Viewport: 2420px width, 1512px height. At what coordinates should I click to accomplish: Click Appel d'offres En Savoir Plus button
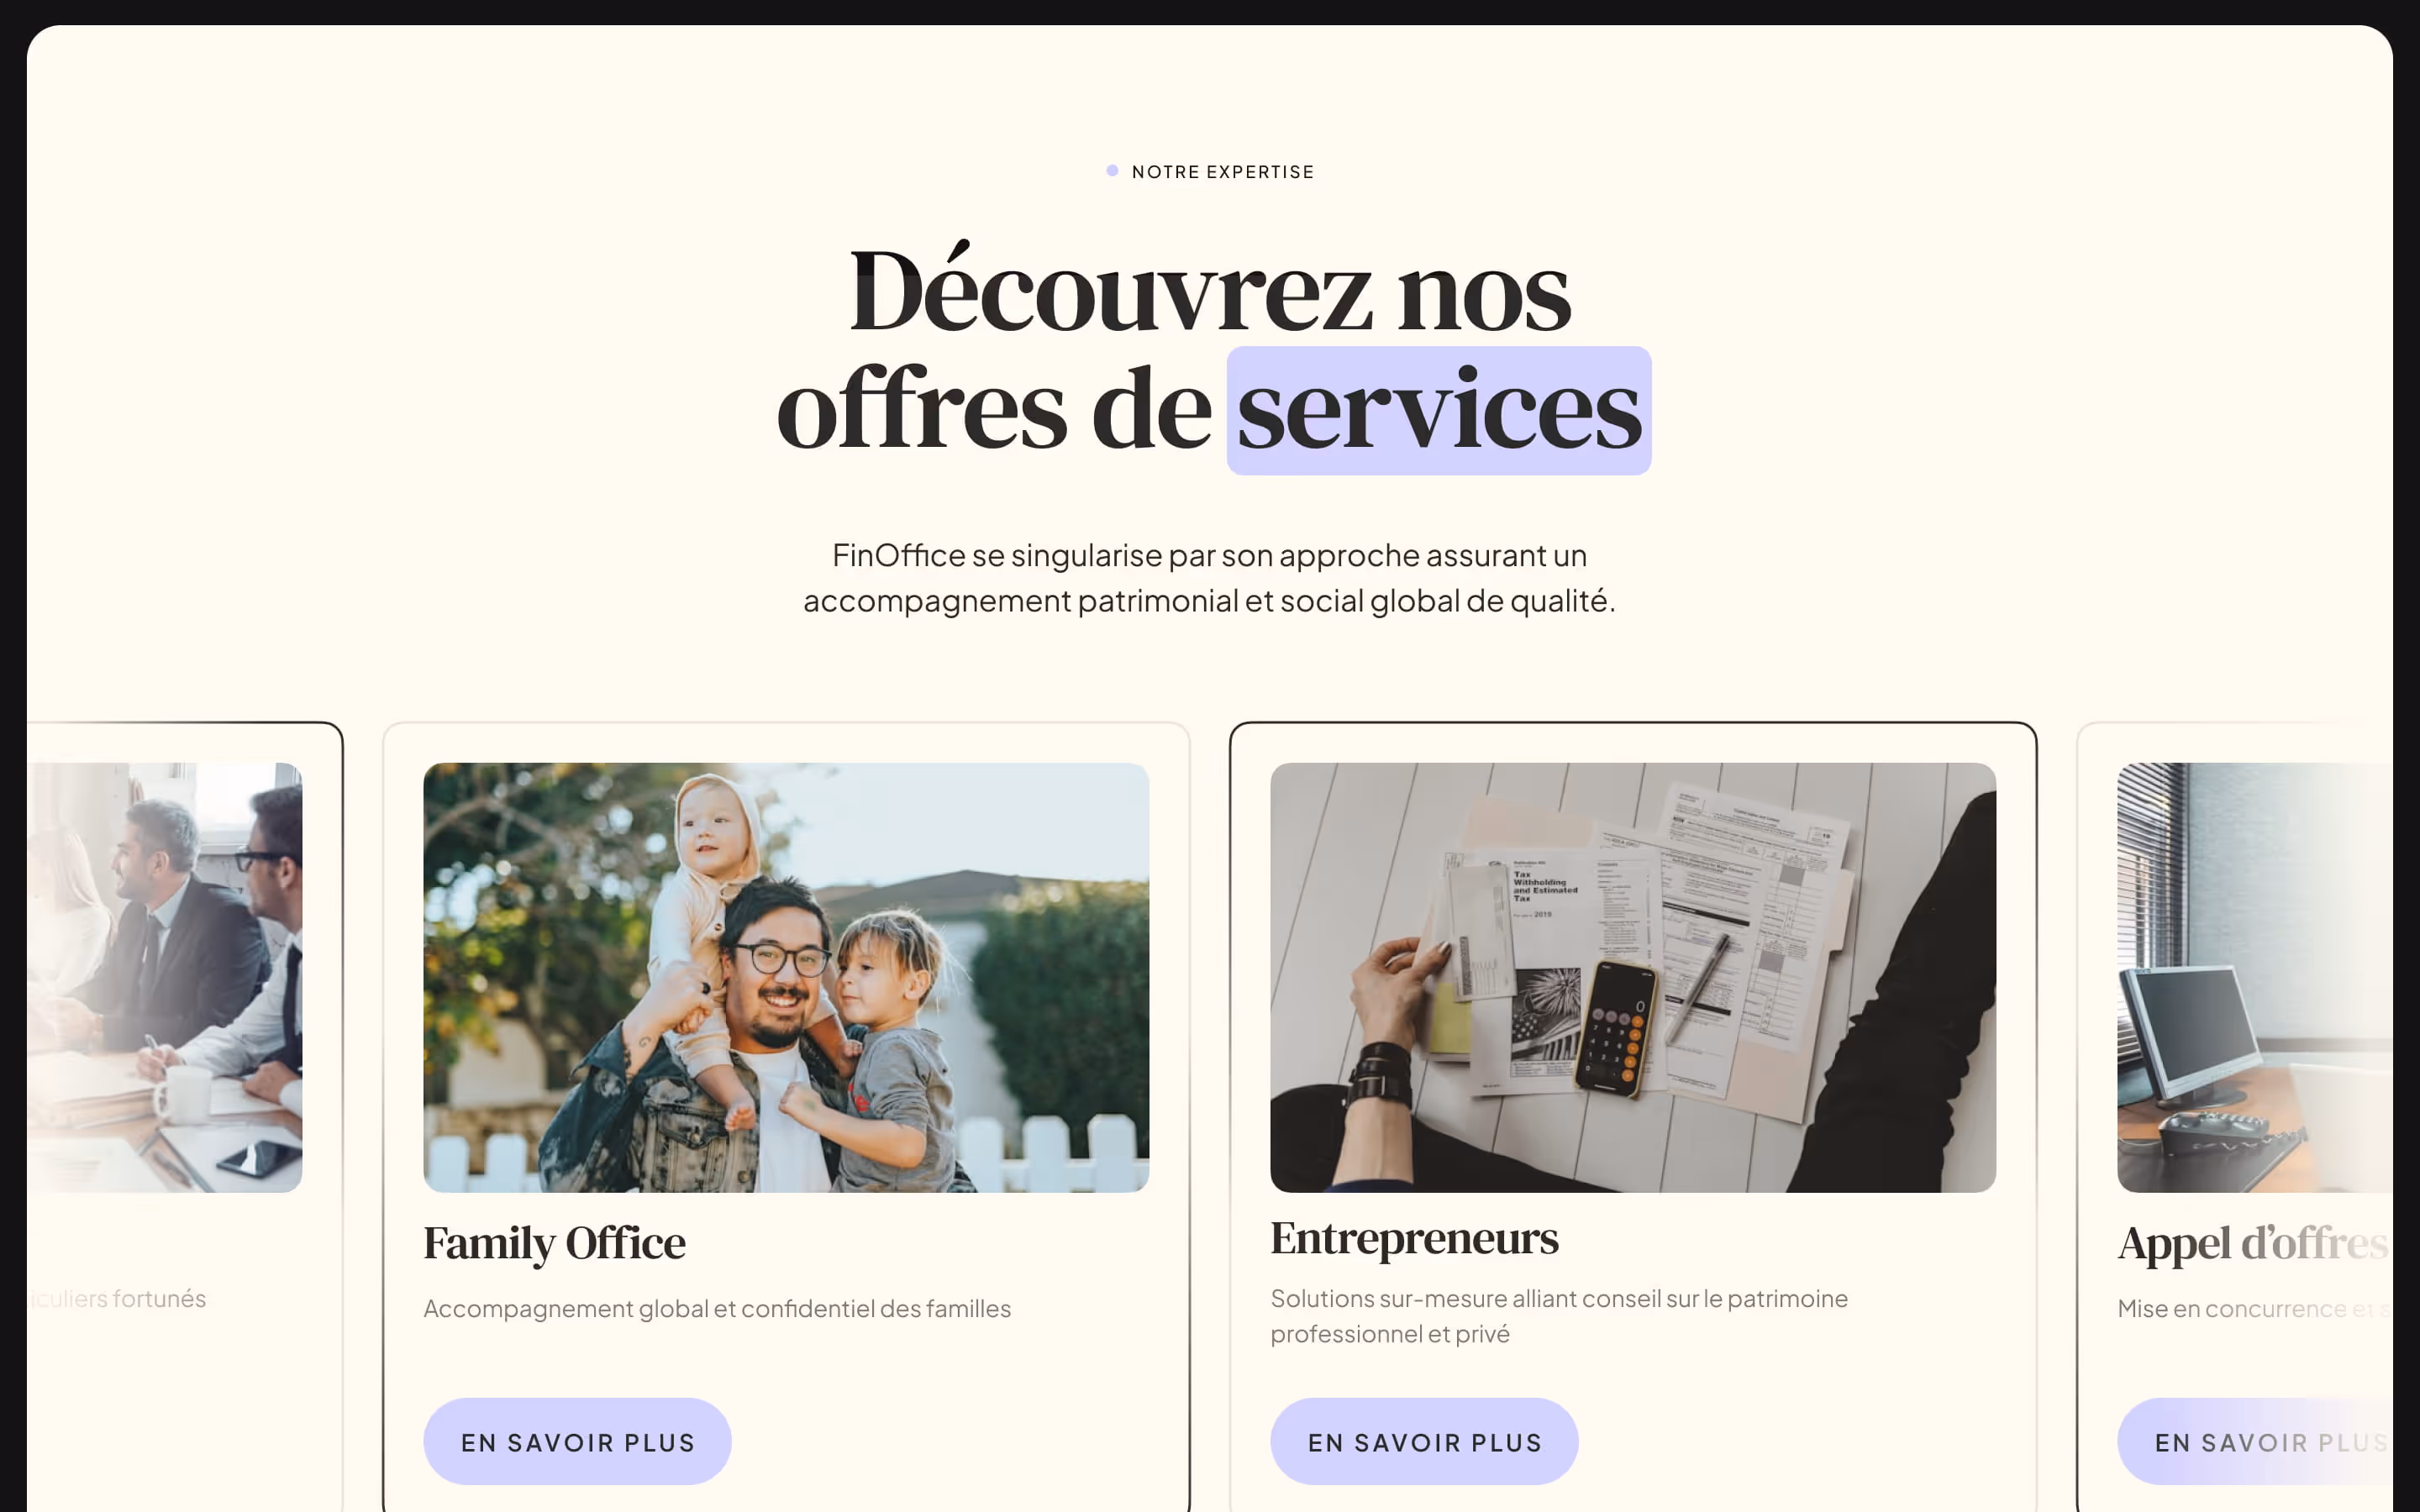(x=2255, y=1441)
